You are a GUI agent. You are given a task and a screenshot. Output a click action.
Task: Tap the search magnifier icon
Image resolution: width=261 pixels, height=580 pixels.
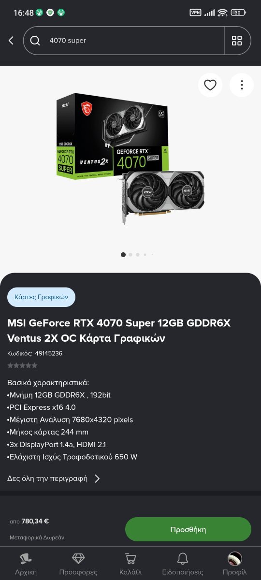35,41
